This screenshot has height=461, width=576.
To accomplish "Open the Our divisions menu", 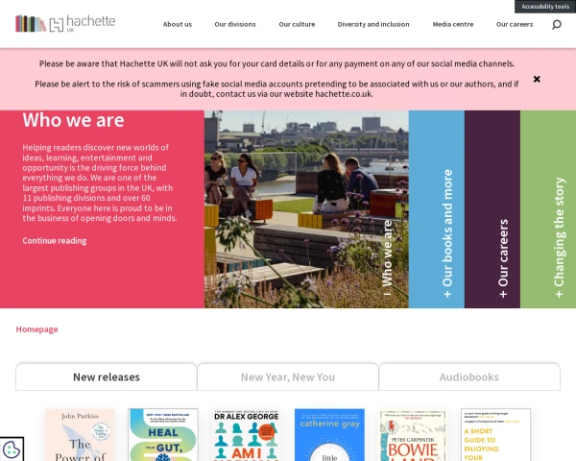I will coord(235,24).
